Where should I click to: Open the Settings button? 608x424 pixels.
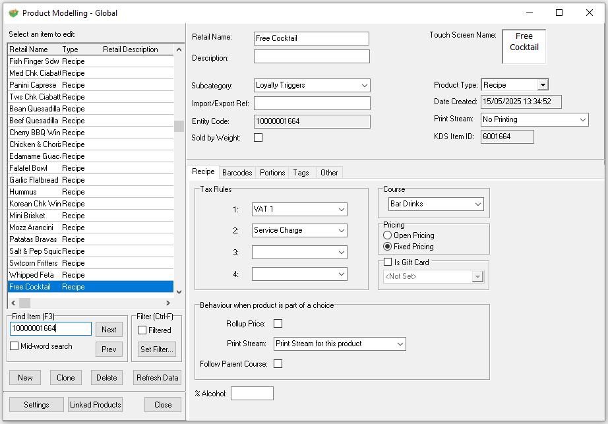tap(36, 405)
